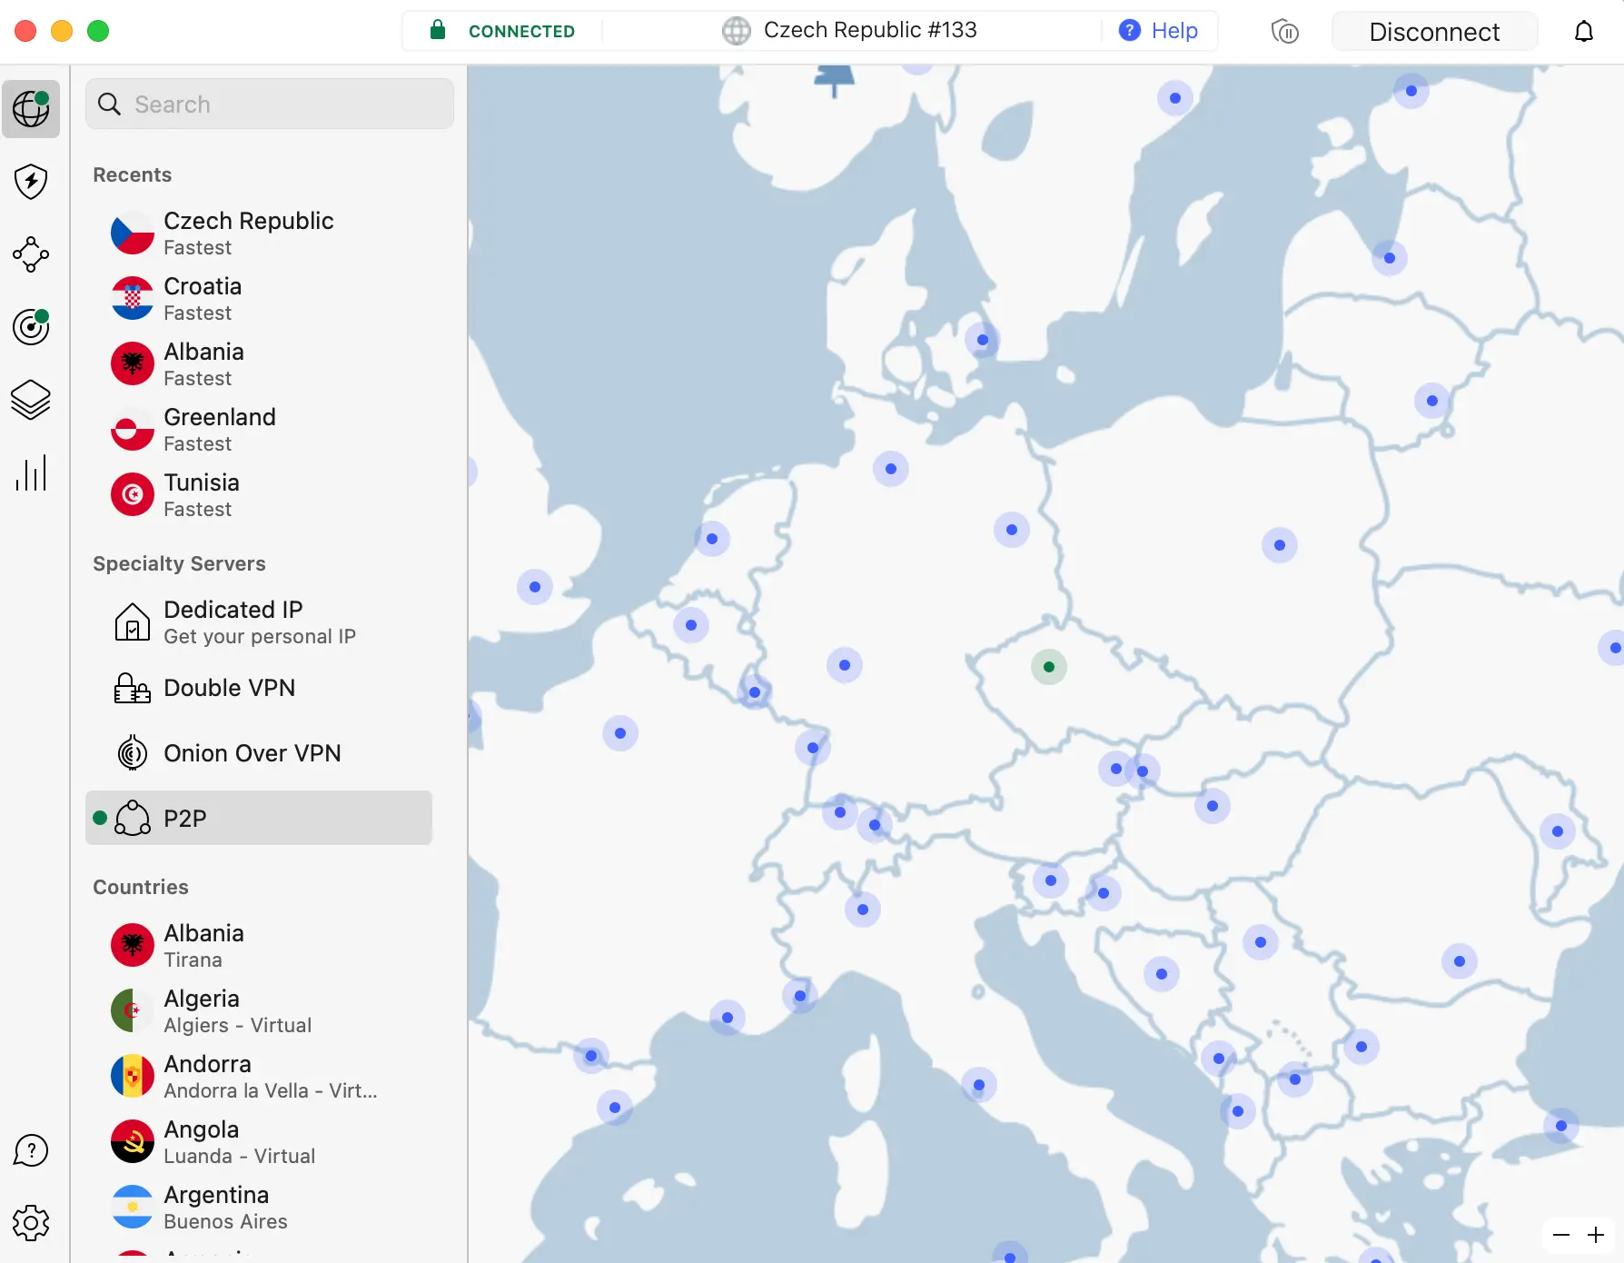1624x1263 pixels.
Task: Open the Meshnet sidebar icon
Action: [31, 254]
